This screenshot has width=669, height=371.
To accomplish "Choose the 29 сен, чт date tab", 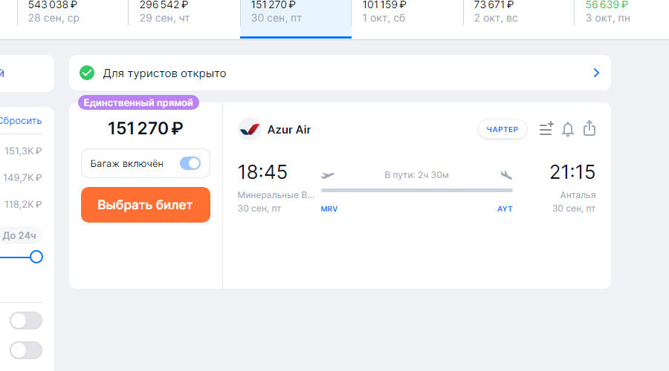I will 184,13.
